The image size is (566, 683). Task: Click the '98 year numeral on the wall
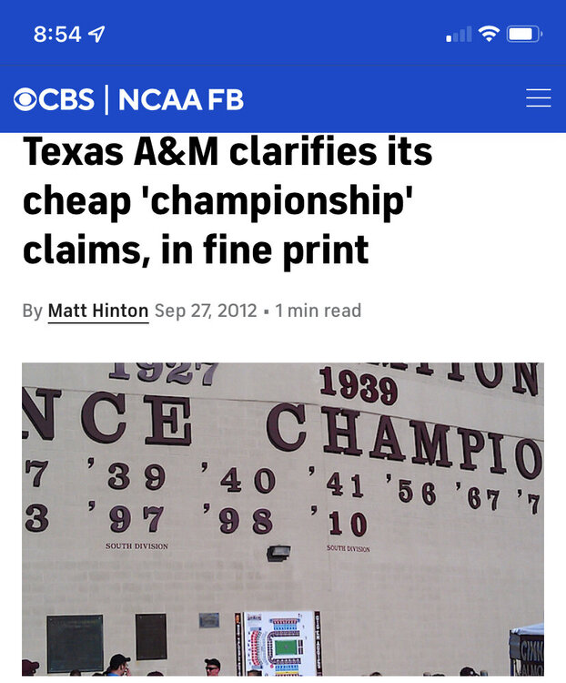click(x=238, y=520)
